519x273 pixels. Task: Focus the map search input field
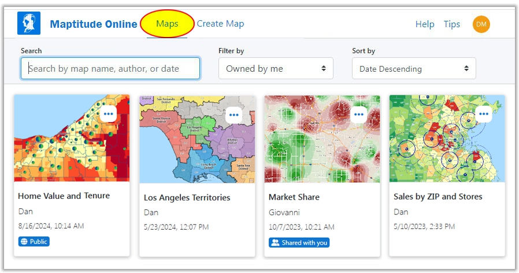(x=110, y=68)
